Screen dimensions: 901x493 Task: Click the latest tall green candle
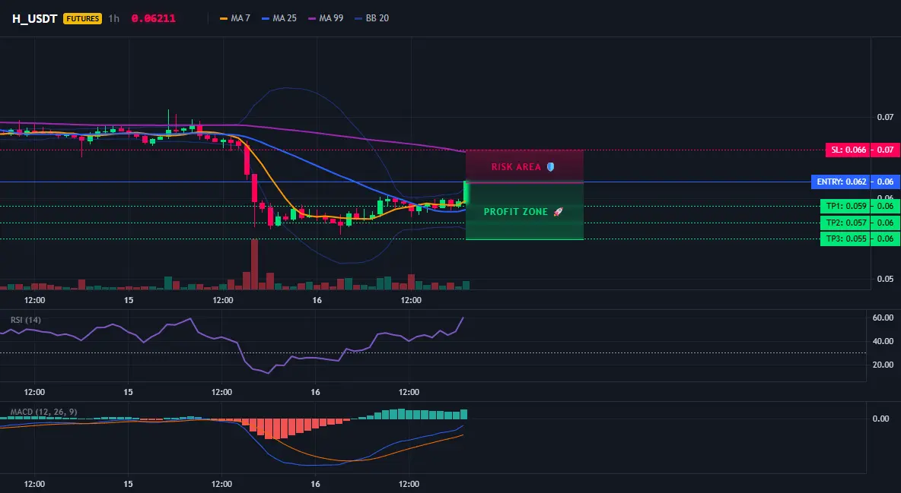[x=466, y=192]
